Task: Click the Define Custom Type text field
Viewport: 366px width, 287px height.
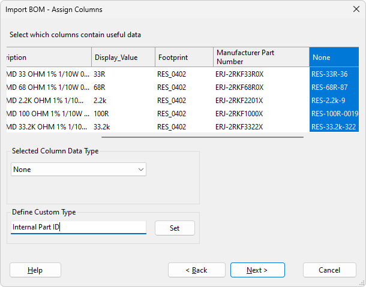Action: (x=79, y=227)
